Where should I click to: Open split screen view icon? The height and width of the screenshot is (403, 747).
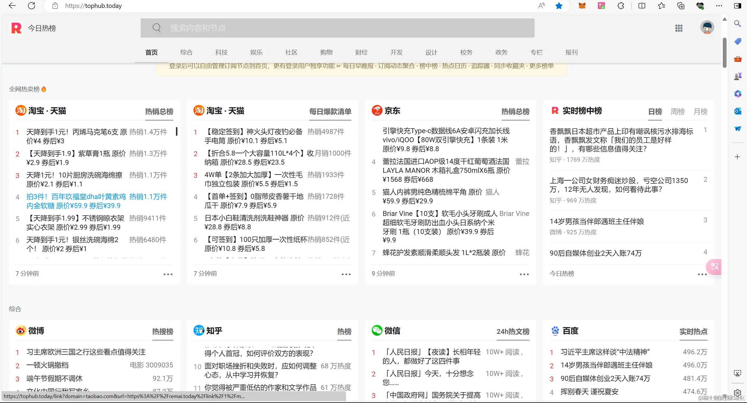click(x=642, y=6)
